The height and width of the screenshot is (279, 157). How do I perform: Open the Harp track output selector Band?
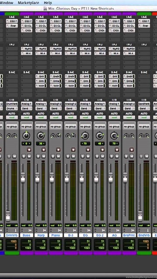coord(41,109)
